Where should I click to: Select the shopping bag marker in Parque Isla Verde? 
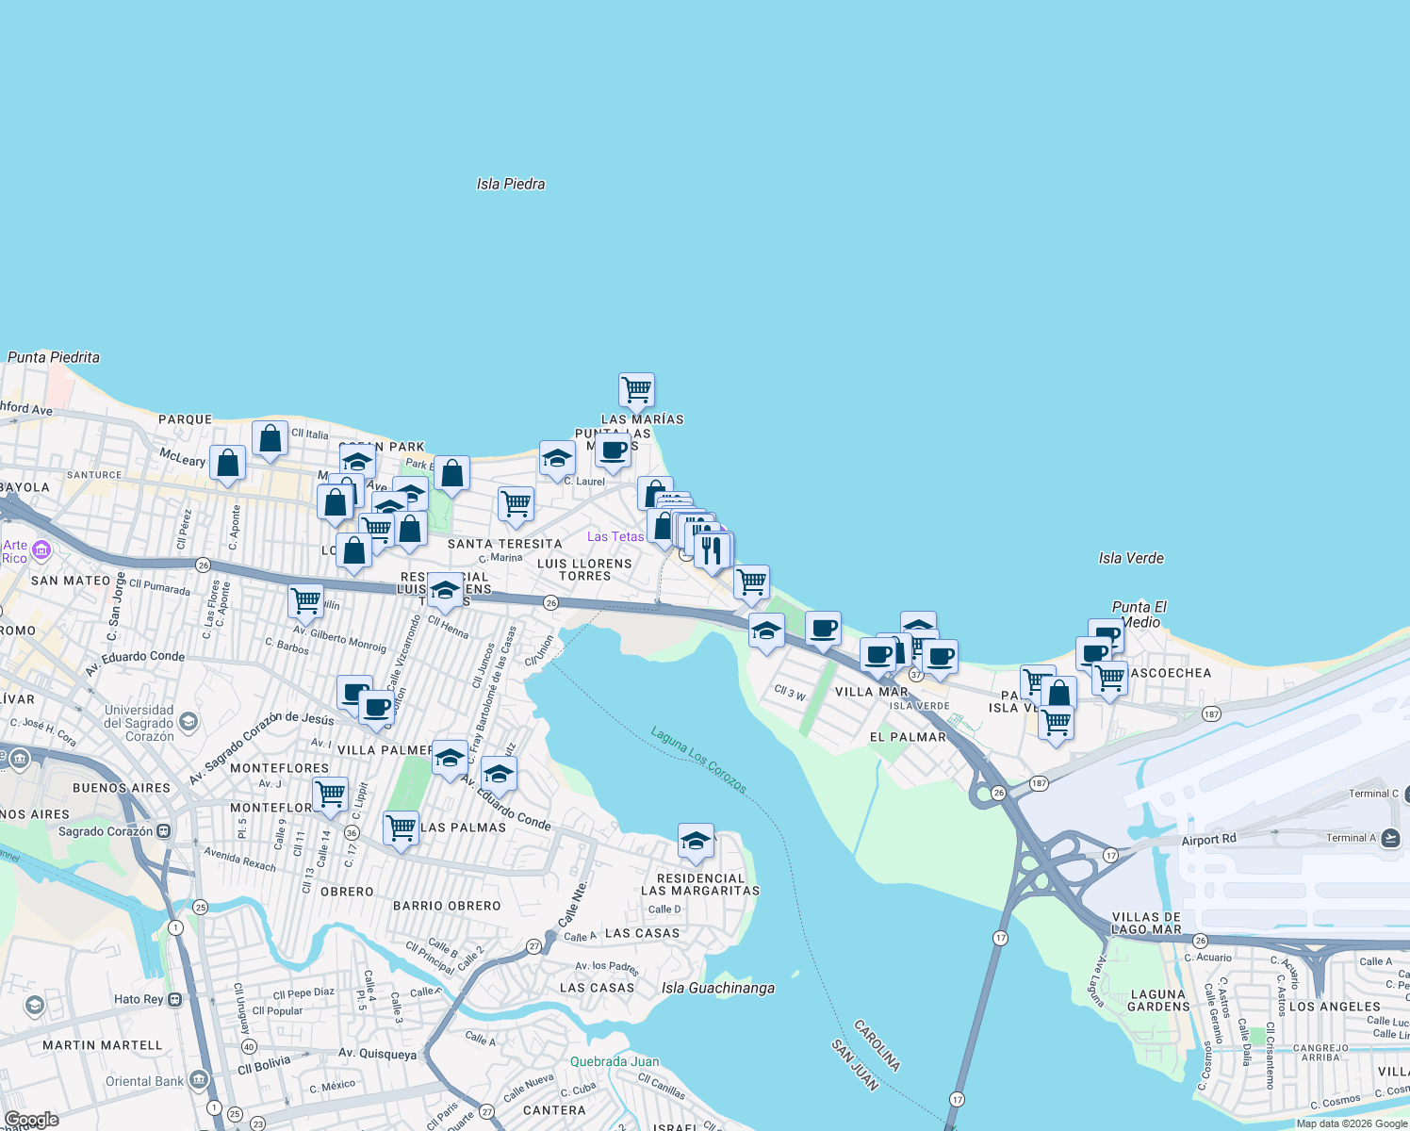(1057, 691)
